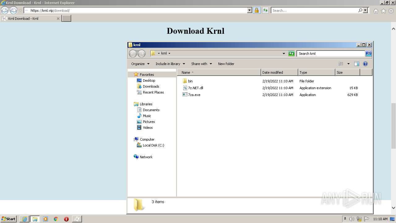The width and height of the screenshot is (396, 223).
Task: Sort by Date modified column
Action: point(279,72)
